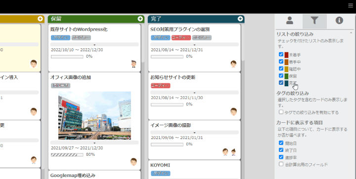356x179 pixels.
Task: Enable タグでの絞り込みを有効にする checkbox
Action: coord(281,112)
